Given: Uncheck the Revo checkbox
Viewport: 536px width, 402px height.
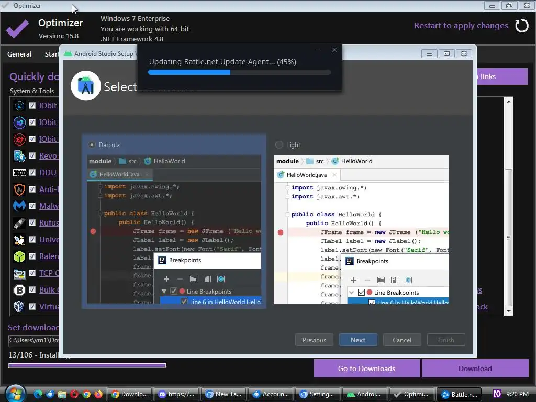Looking at the screenshot, I should click(x=32, y=155).
